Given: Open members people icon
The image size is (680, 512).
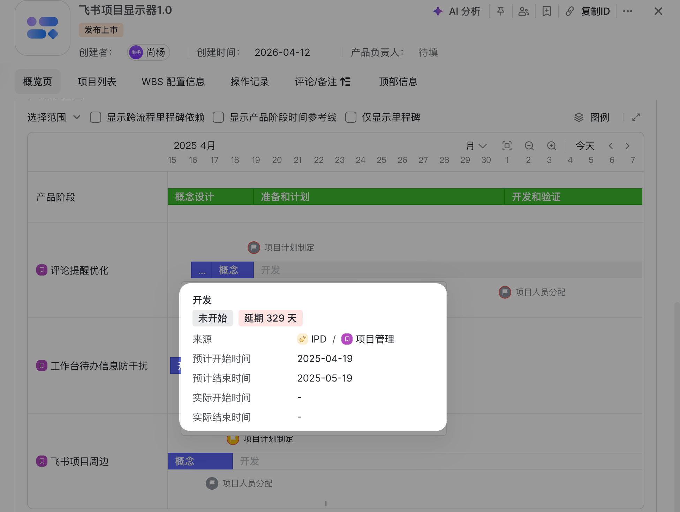Looking at the screenshot, I should 524,11.
